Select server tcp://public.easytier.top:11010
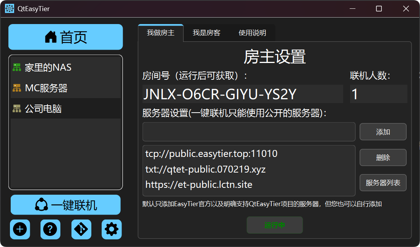 211,154
